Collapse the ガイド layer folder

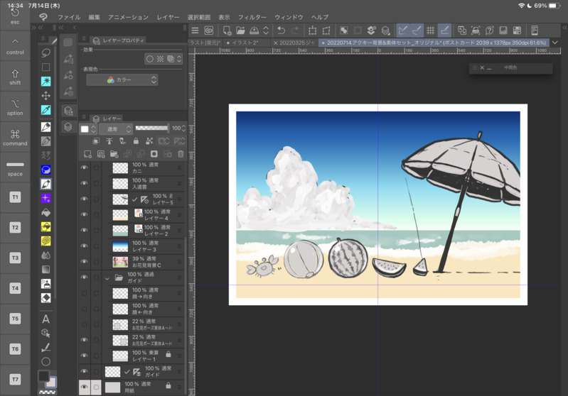[107, 278]
